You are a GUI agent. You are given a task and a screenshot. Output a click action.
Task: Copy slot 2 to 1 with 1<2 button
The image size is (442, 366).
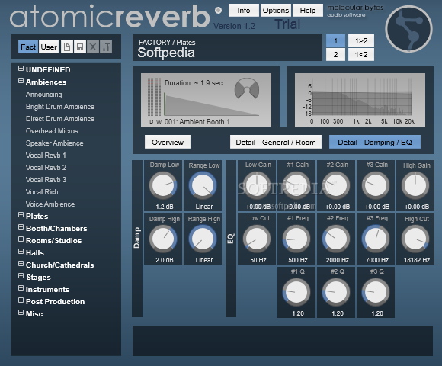(361, 54)
